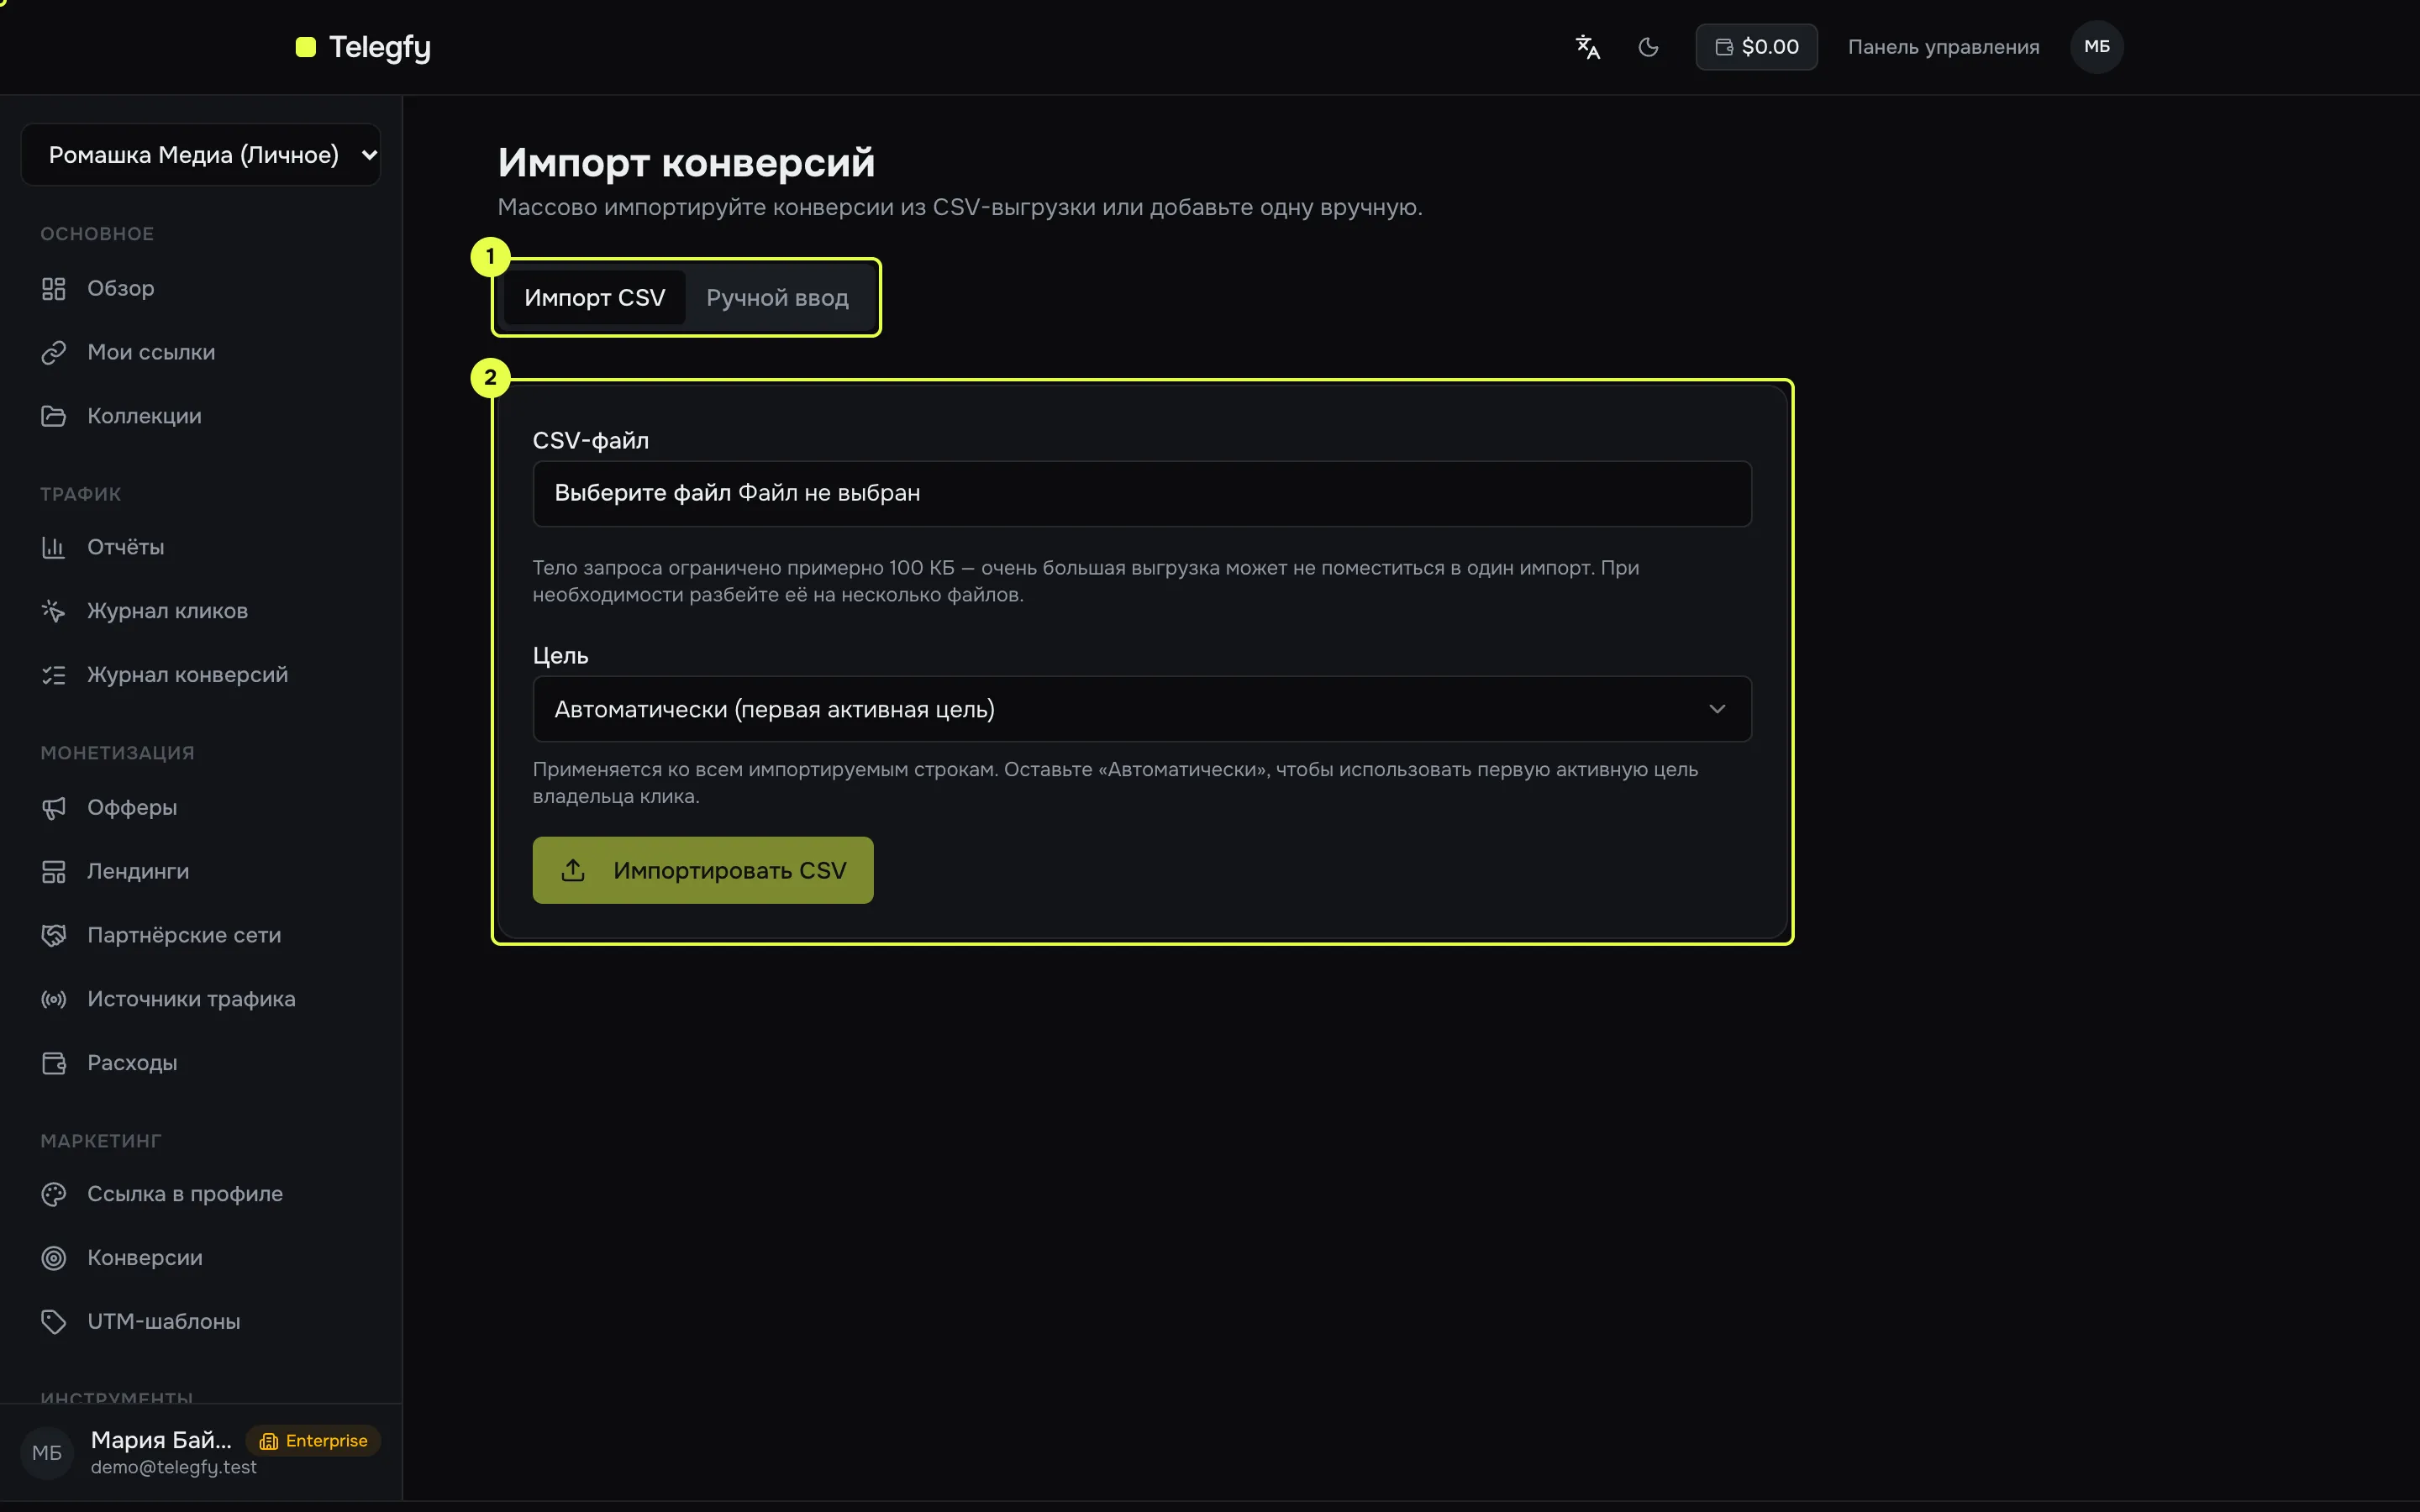Switch to Ручной ввод tab
Image resolution: width=2420 pixels, height=1512 pixels.
click(777, 298)
